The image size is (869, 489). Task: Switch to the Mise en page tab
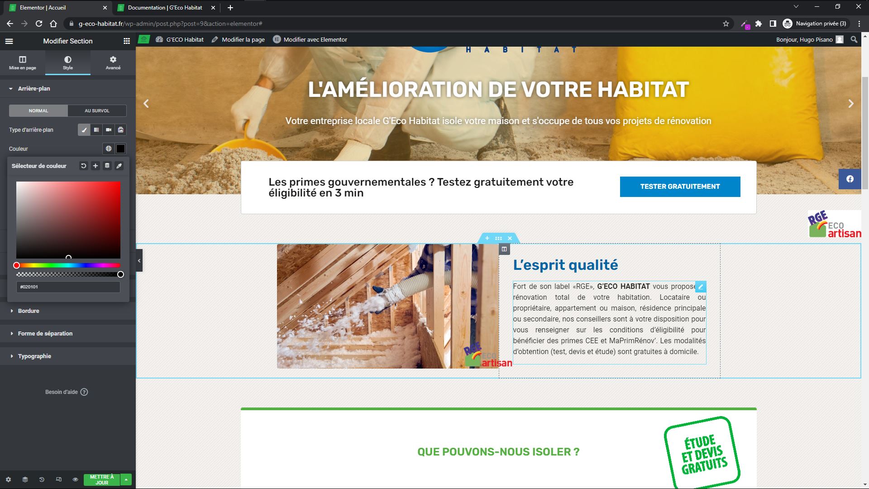pos(23,62)
